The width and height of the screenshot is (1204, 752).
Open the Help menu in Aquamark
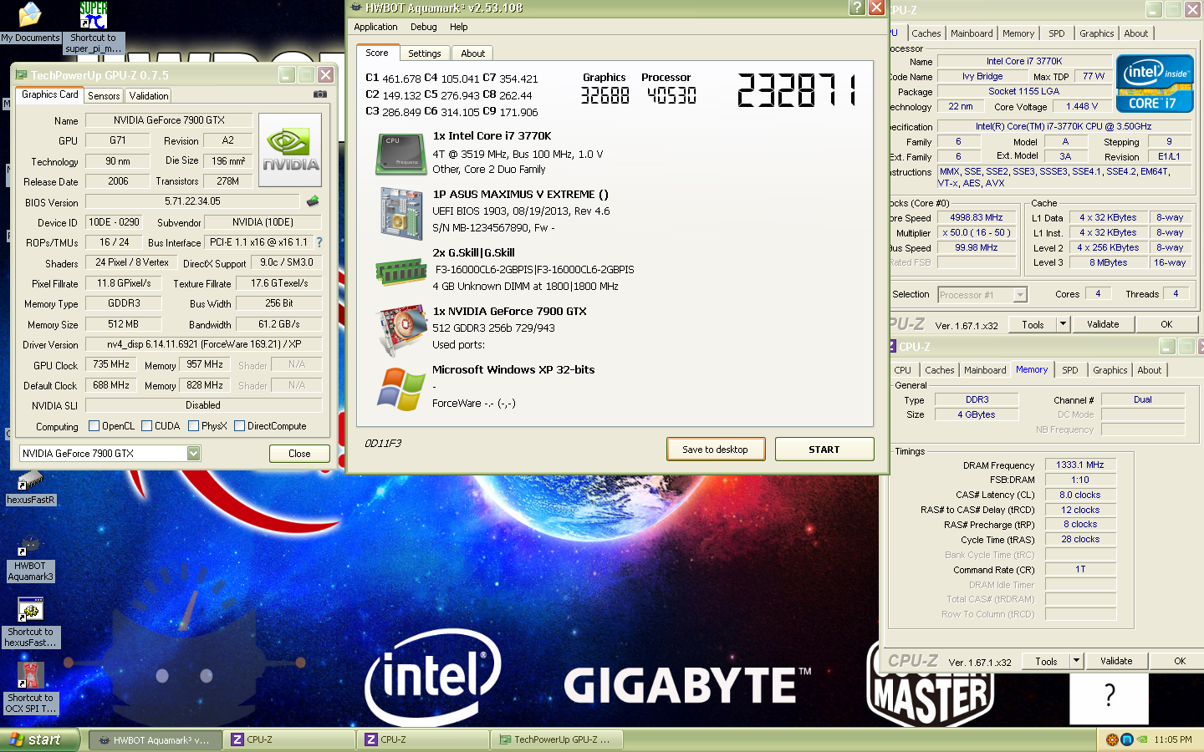[458, 27]
